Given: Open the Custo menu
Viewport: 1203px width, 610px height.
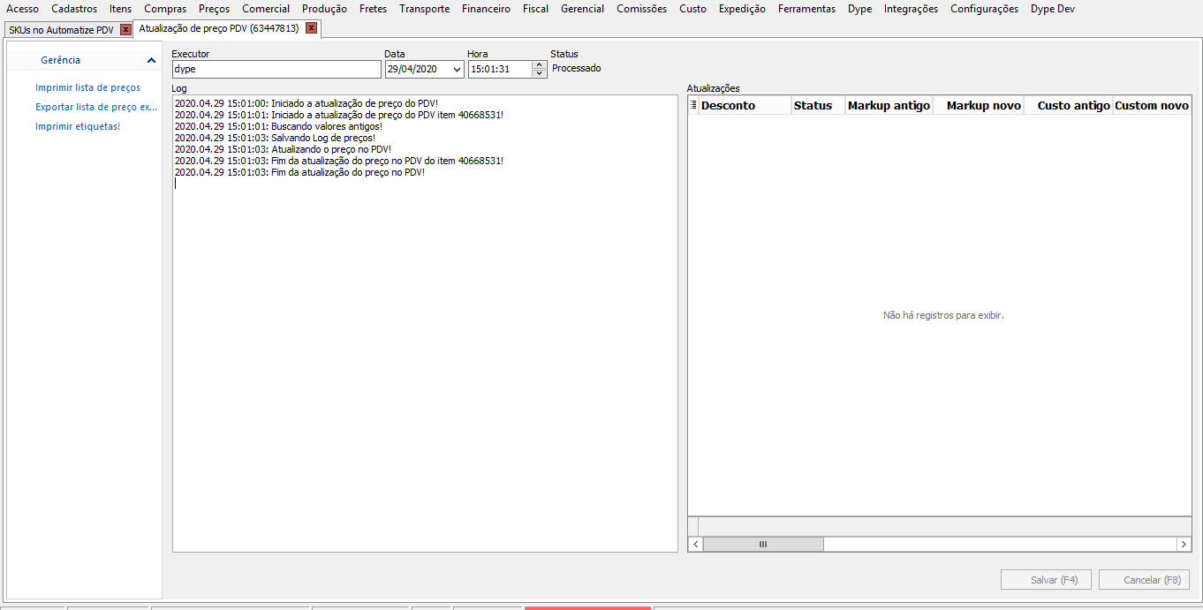Looking at the screenshot, I should click(693, 9).
